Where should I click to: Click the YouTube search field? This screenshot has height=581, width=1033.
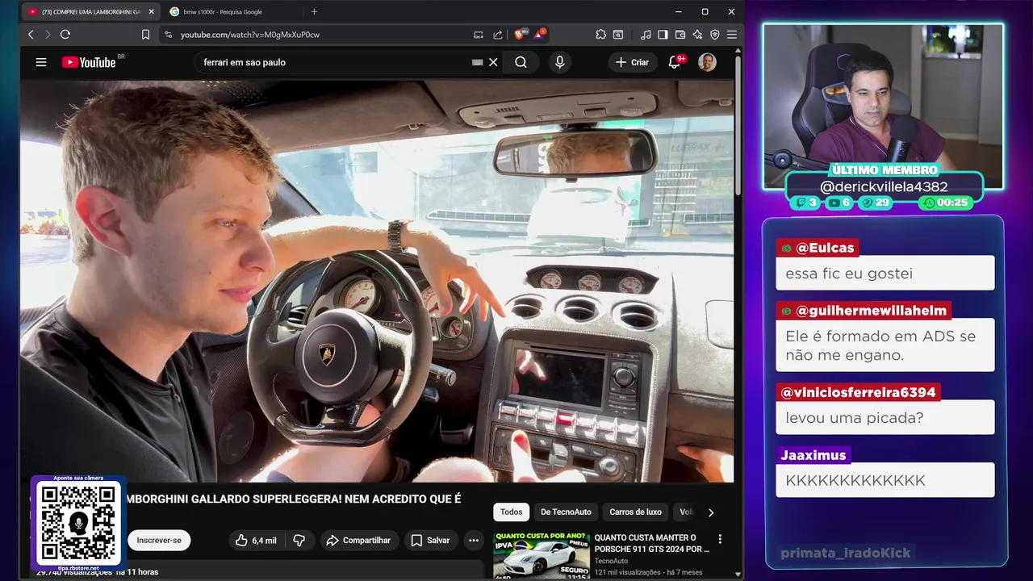(x=331, y=62)
